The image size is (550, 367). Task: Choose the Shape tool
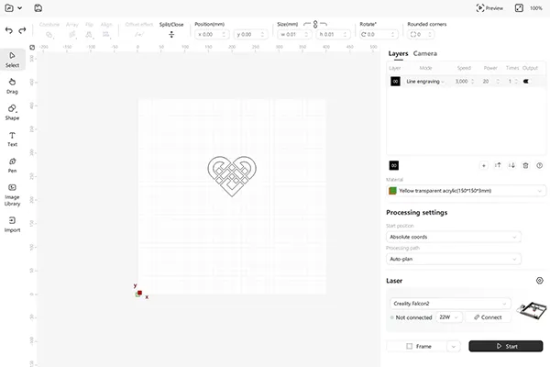12,112
